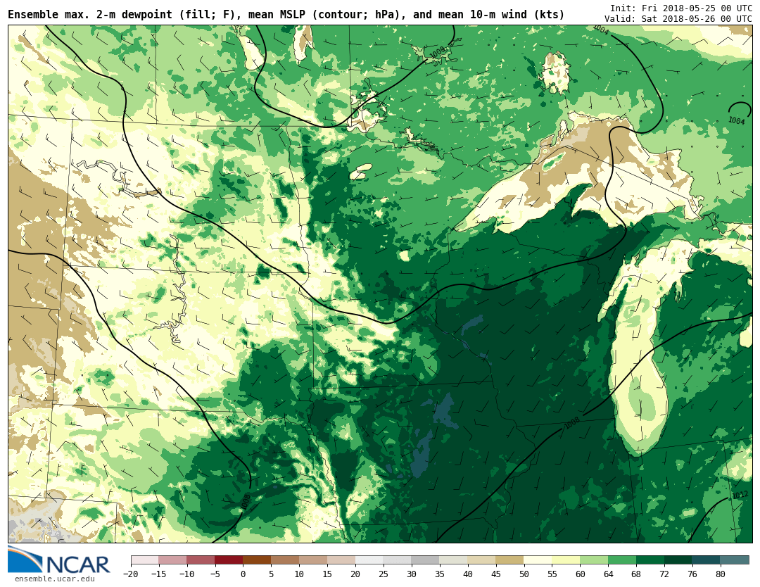Choose the darkest green swatch between 72 and 76
This screenshot has height=587, width=760.
[678, 560]
